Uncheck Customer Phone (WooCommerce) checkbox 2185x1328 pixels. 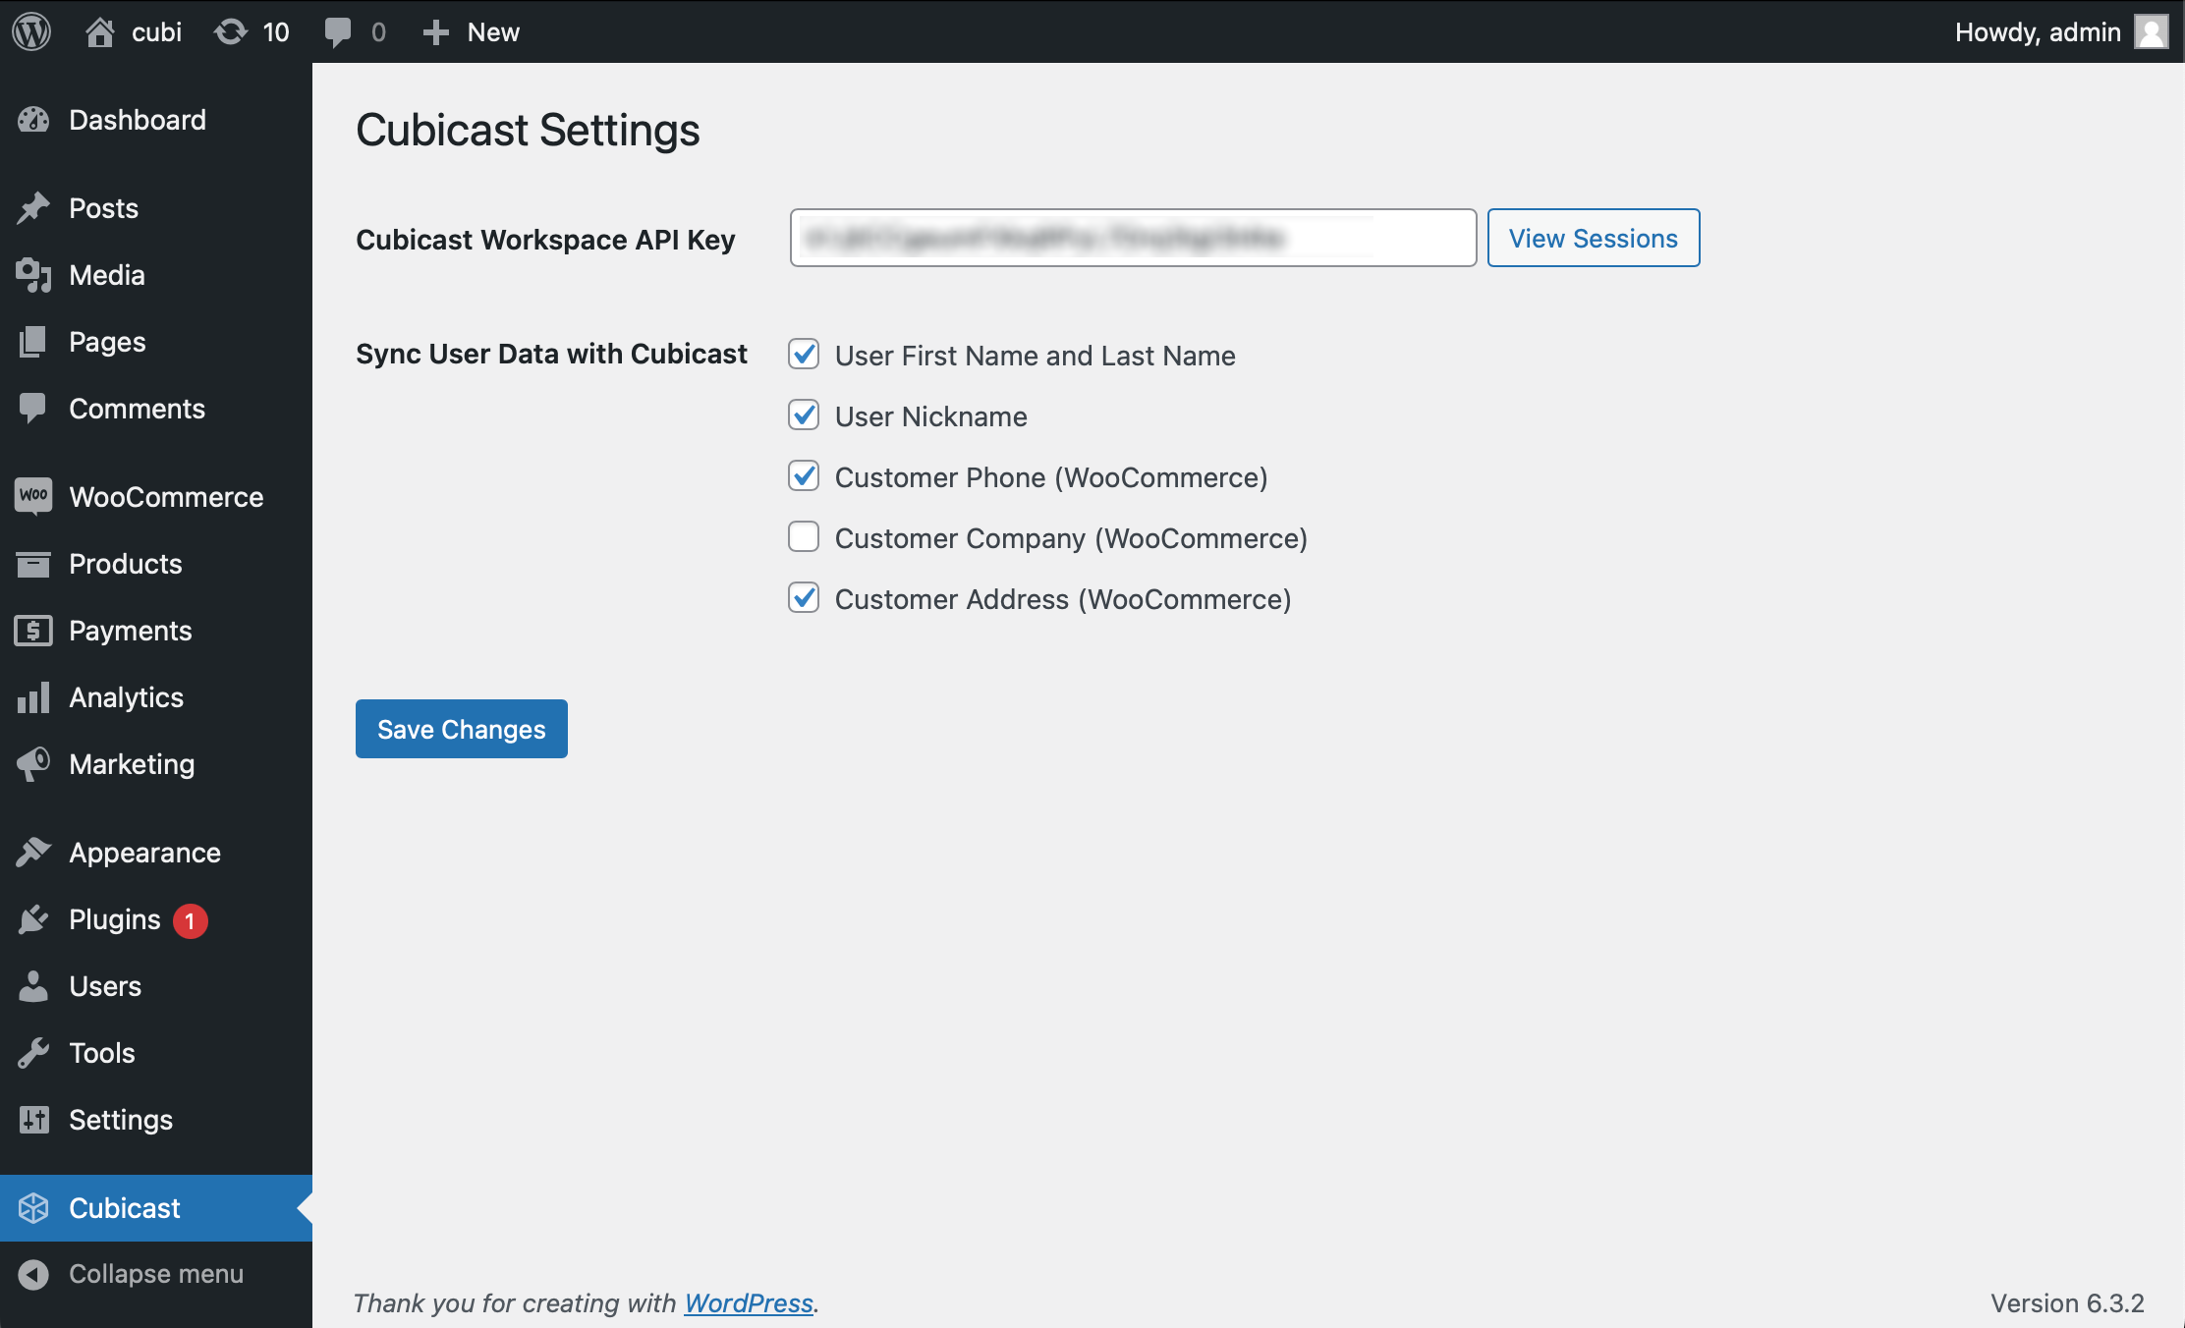point(804,475)
